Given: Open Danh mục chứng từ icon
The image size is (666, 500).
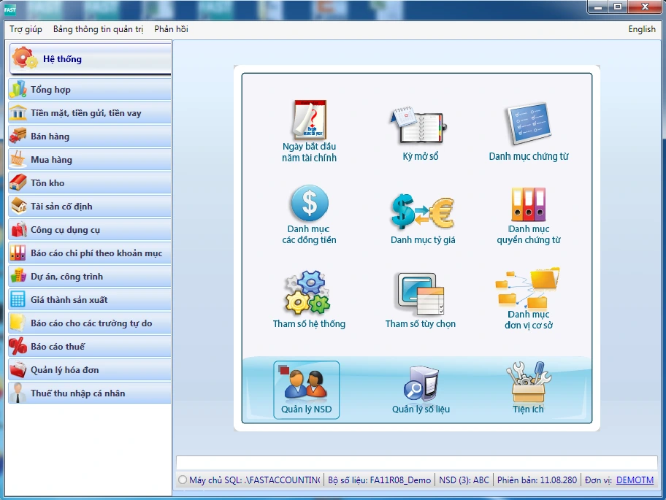Looking at the screenshot, I should coord(528,123).
